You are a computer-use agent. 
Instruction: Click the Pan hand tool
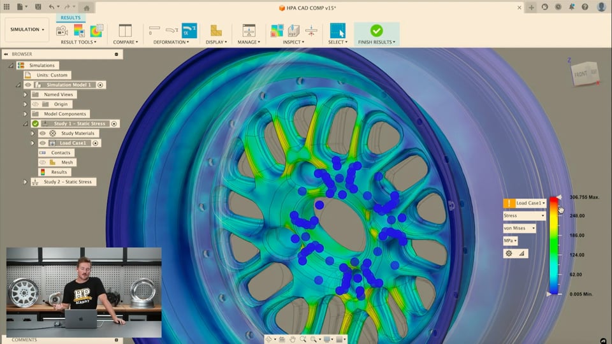point(293,340)
